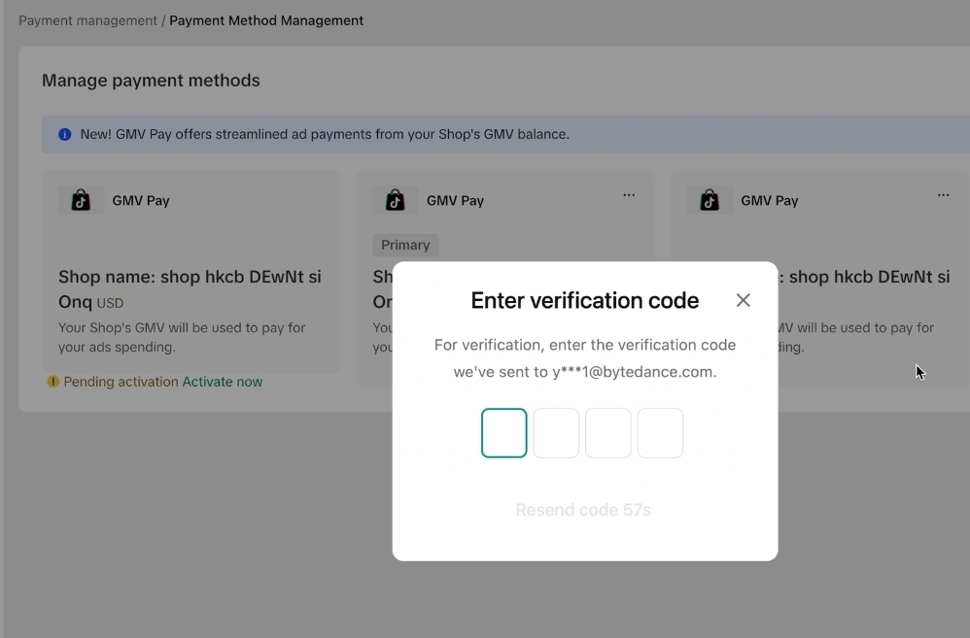Image resolution: width=970 pixels, height=638 pixels.
Task: Open the three-dot menu on the rightmost card
Action: coord(943,195)
